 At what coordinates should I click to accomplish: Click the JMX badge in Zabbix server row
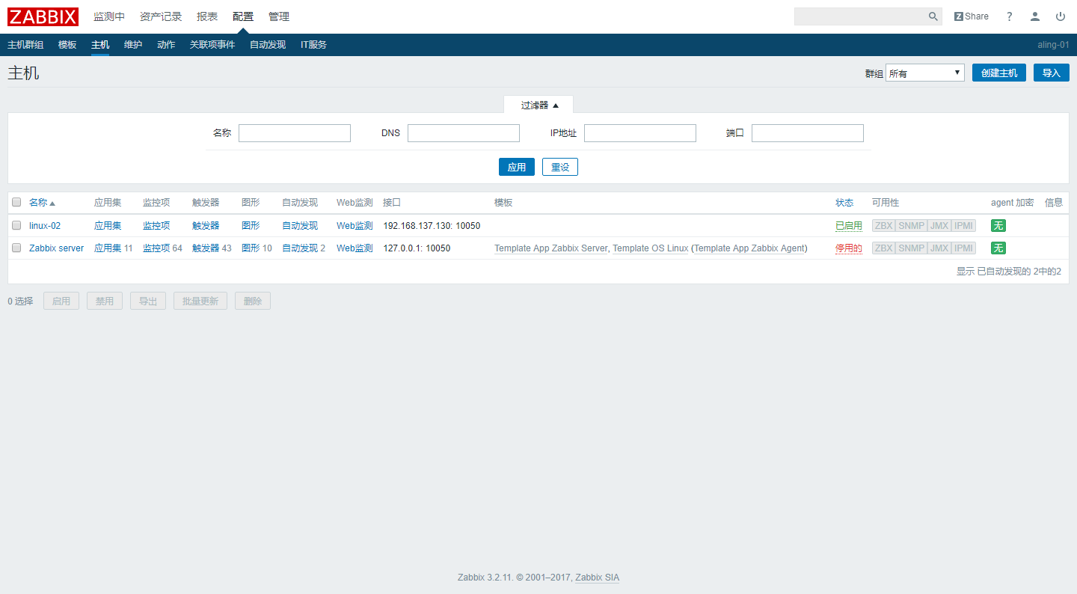pyautogui.click(x=939, y=248)
